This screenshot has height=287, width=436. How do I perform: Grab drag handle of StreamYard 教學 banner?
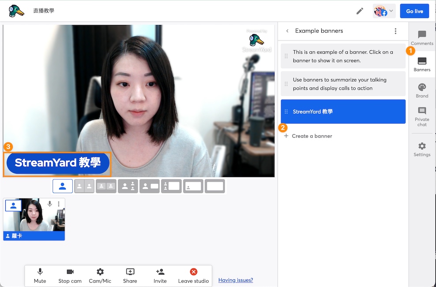(x=286, y=112)
